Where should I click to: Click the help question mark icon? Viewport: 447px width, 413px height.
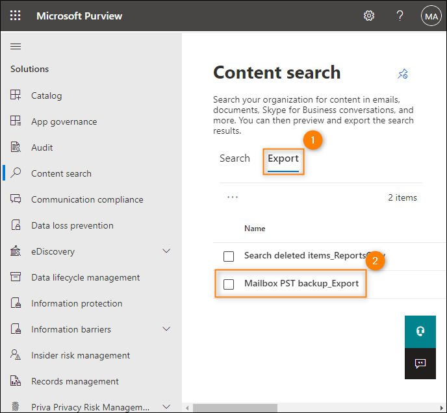coord(400,16)
